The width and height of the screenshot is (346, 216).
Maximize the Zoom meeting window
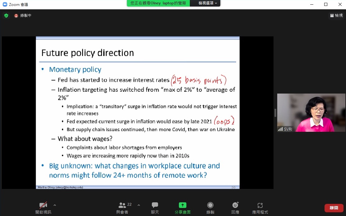click(326, 4)
